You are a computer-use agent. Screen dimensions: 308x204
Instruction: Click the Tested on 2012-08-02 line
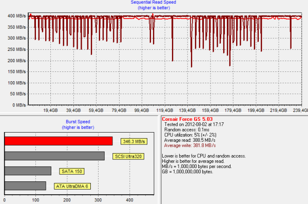tap(194, 124)
